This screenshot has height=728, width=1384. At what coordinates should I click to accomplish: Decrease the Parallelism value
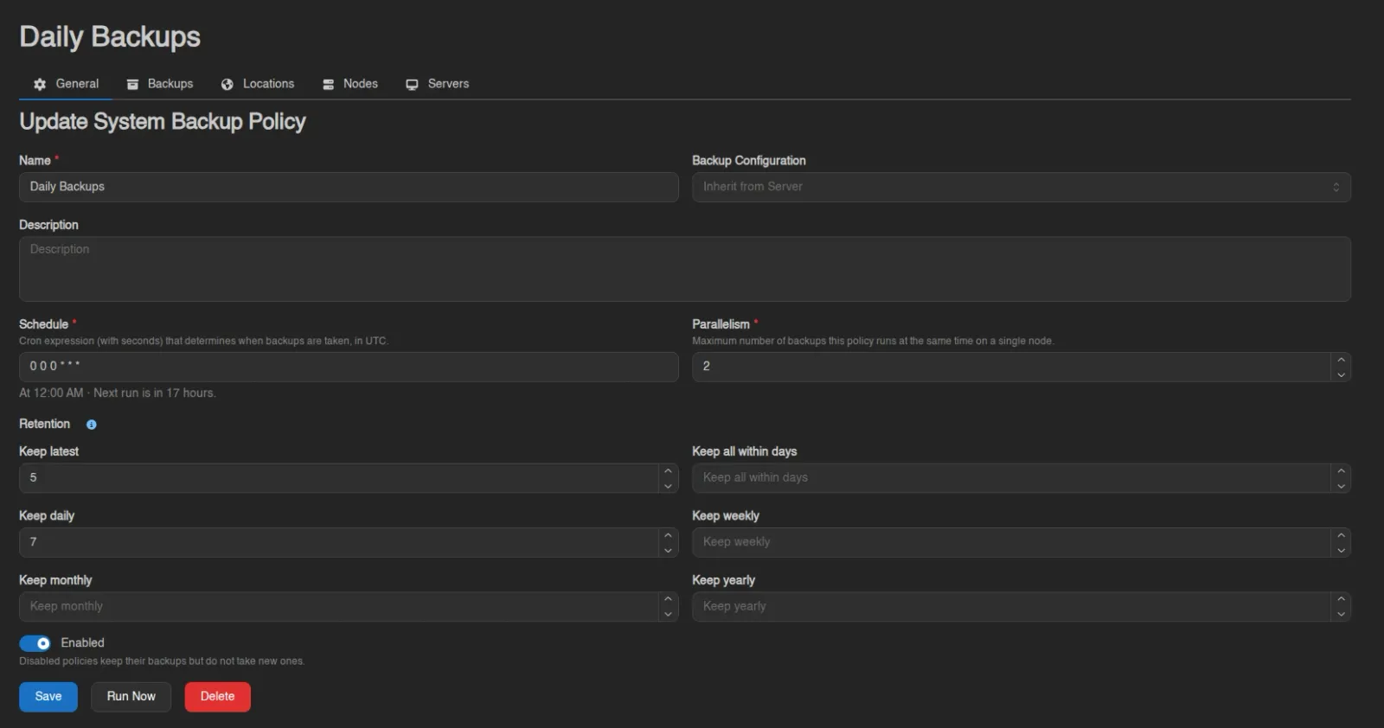click(x=1341, y=374)
